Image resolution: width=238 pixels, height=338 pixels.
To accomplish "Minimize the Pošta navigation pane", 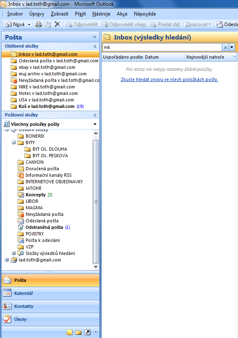I will point(94,37).
